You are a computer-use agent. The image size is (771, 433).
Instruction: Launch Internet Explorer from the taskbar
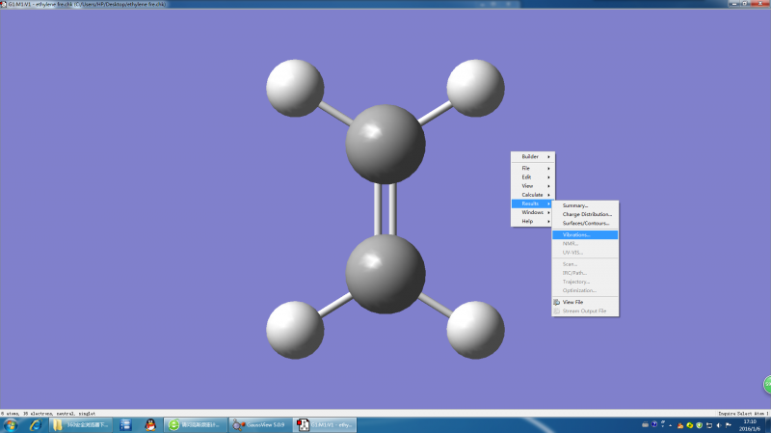[x=36, y=424]
